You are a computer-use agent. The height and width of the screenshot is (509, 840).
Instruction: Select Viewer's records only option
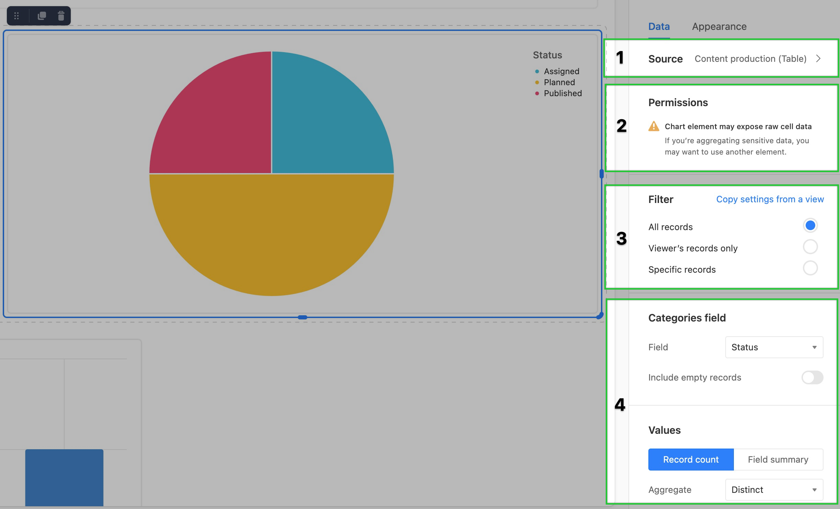pyautogui.click(x=810, y=247)
